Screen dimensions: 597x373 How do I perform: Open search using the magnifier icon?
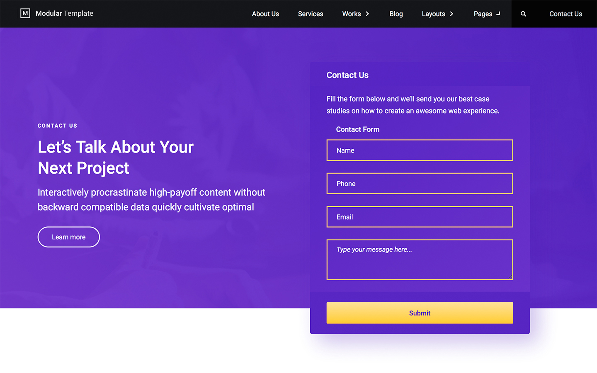pos(523,14)
